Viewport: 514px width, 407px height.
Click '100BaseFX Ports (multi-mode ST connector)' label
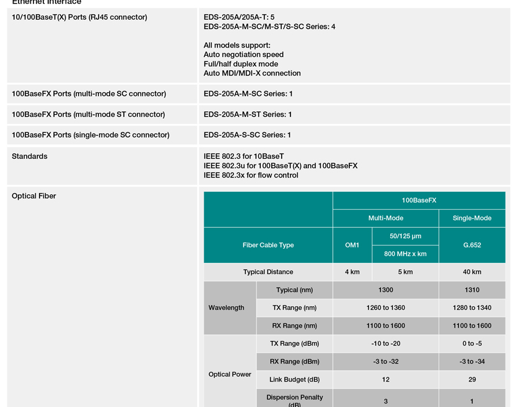click(x=89, y=114)
